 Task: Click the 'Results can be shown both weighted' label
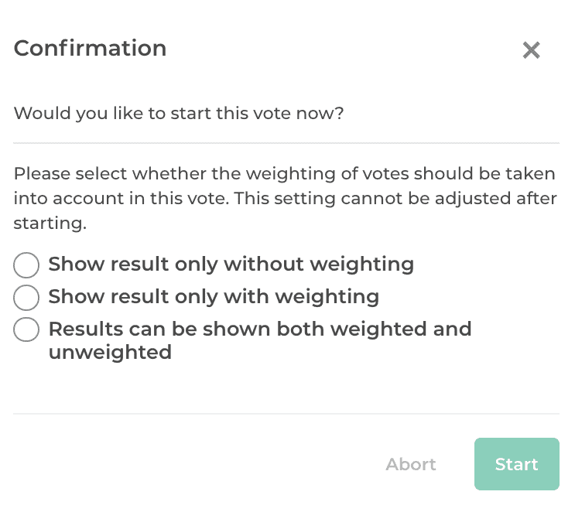point(259,329)
